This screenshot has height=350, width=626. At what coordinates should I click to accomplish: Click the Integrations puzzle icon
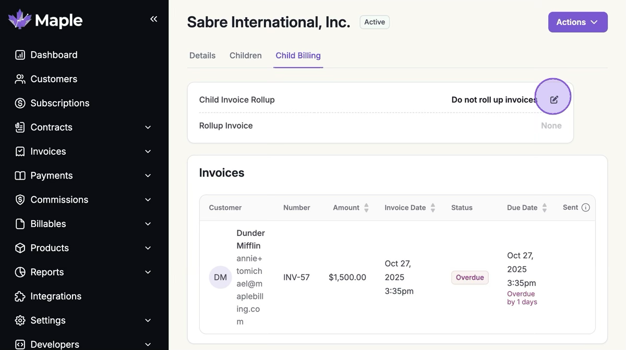[20, 296]
